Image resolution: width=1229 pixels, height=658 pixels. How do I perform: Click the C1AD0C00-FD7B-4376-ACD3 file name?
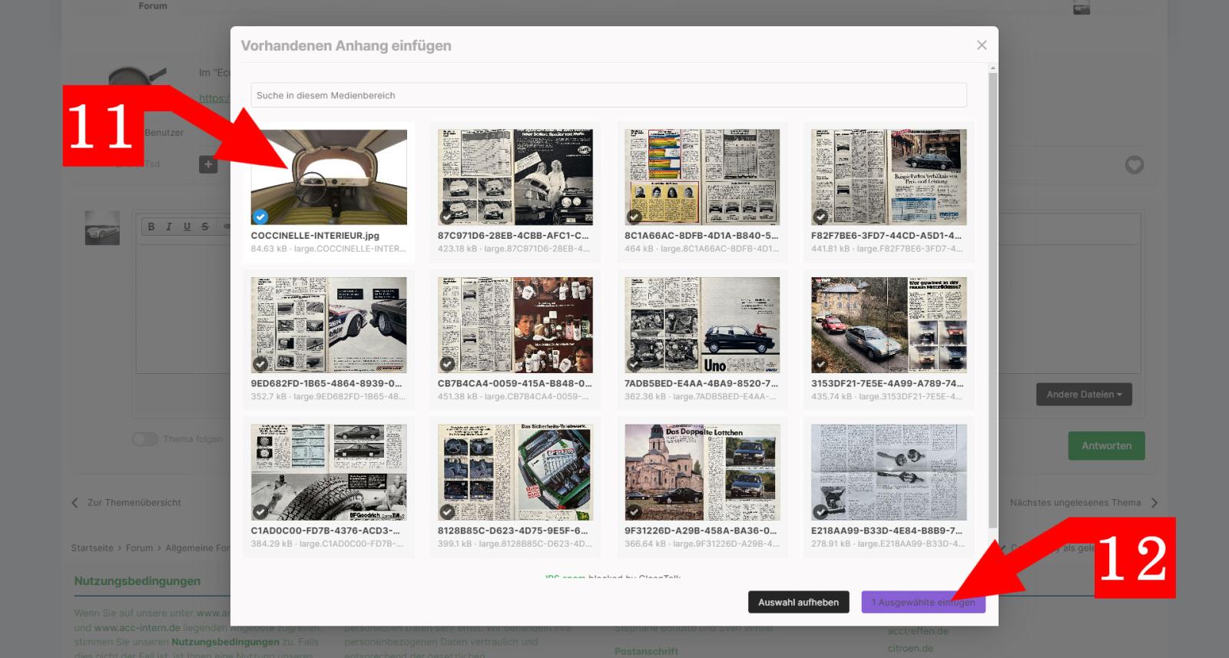pos(326,531)
